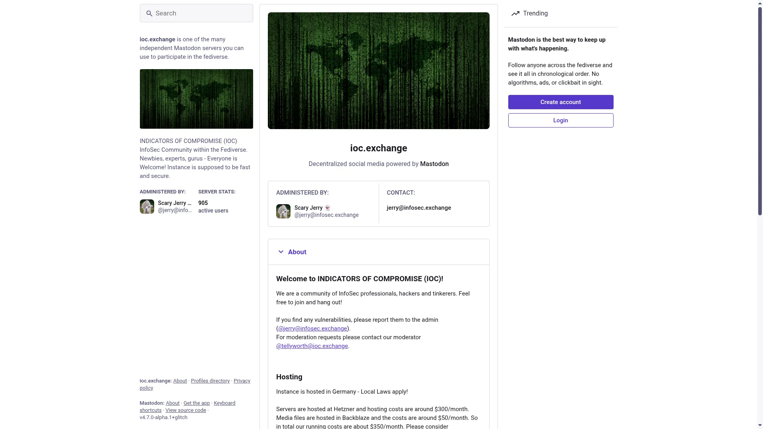This screenshot has width=763, height=429.
Task: Click the sidebar world map banner image
Action: pyautogui.click(x=196, y=99)
